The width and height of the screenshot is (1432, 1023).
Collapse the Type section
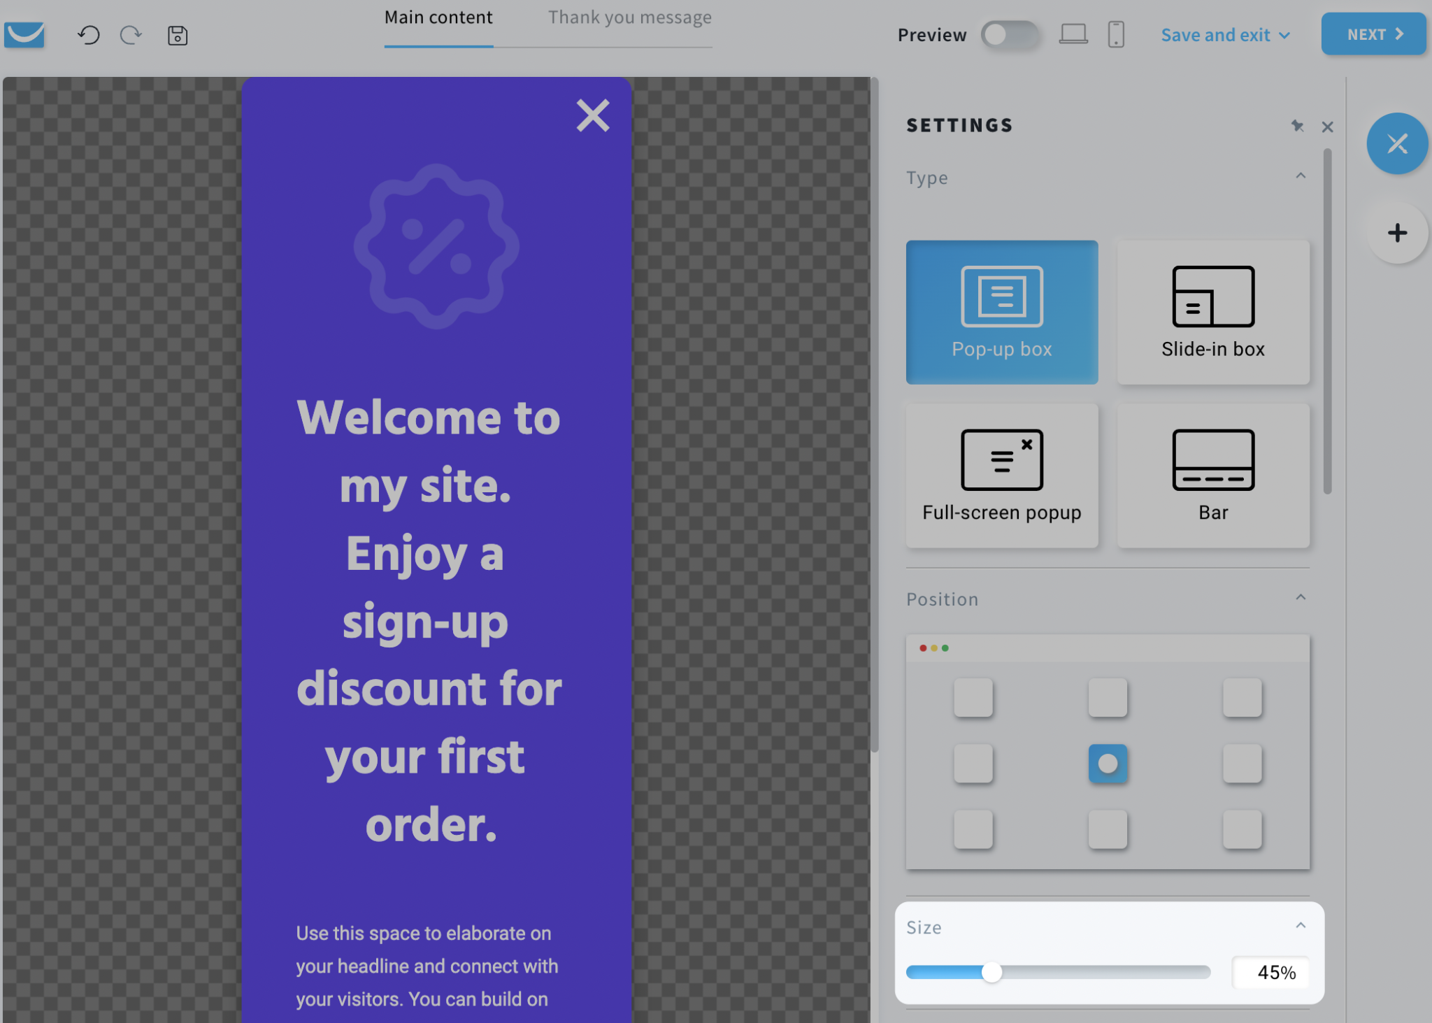pyautogui.click(x=1300, y=176)
